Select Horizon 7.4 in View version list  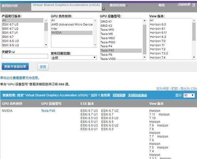pyautogui.click(x=171, y=57)
